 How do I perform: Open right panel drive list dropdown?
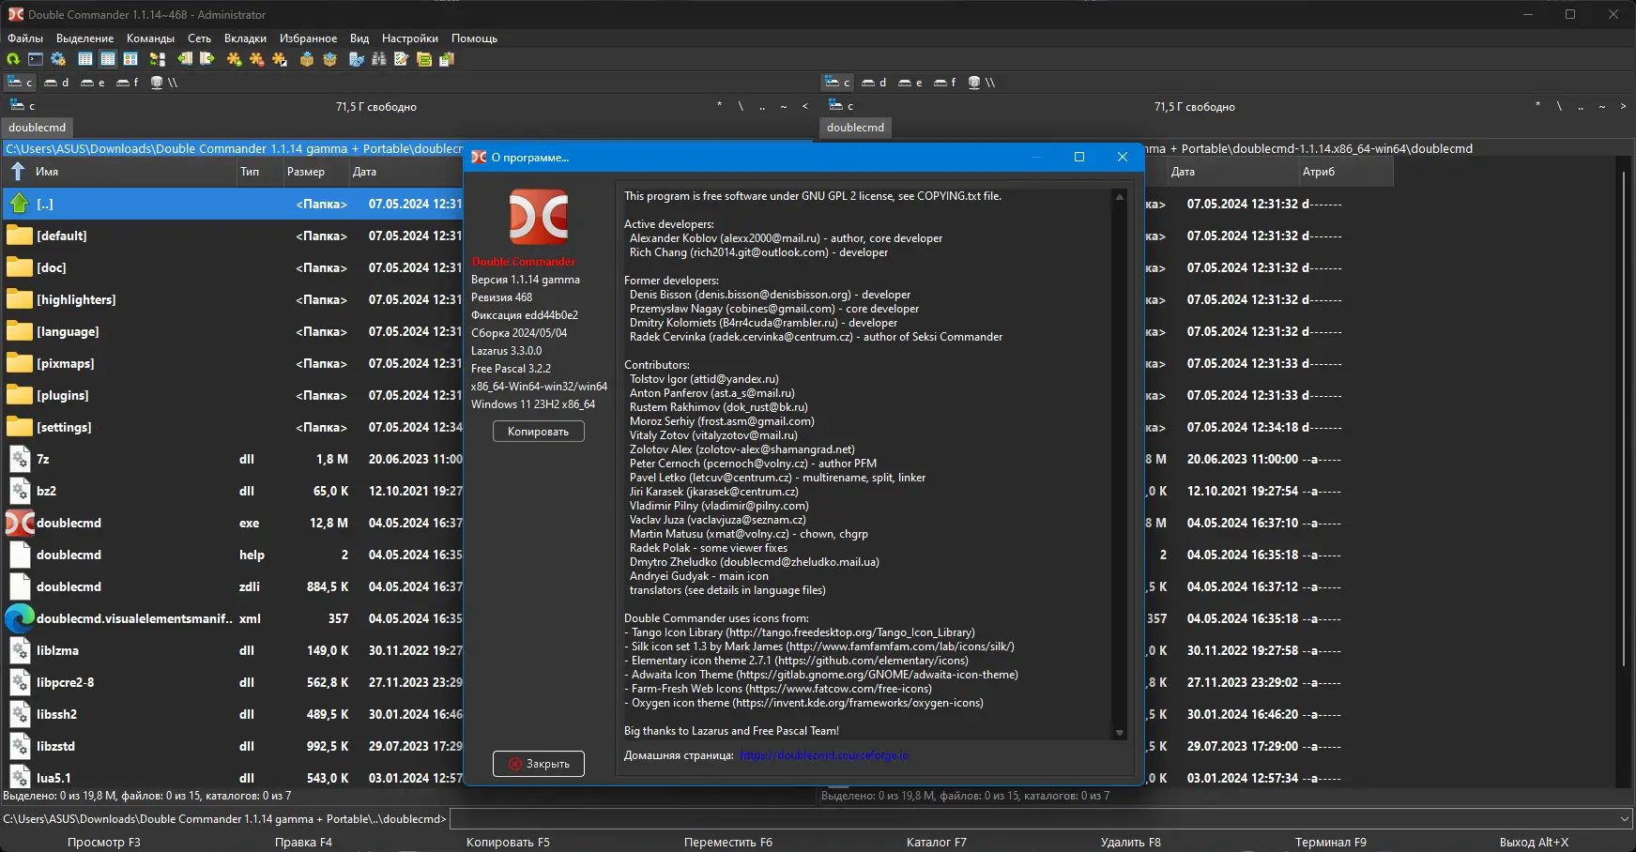841,106
